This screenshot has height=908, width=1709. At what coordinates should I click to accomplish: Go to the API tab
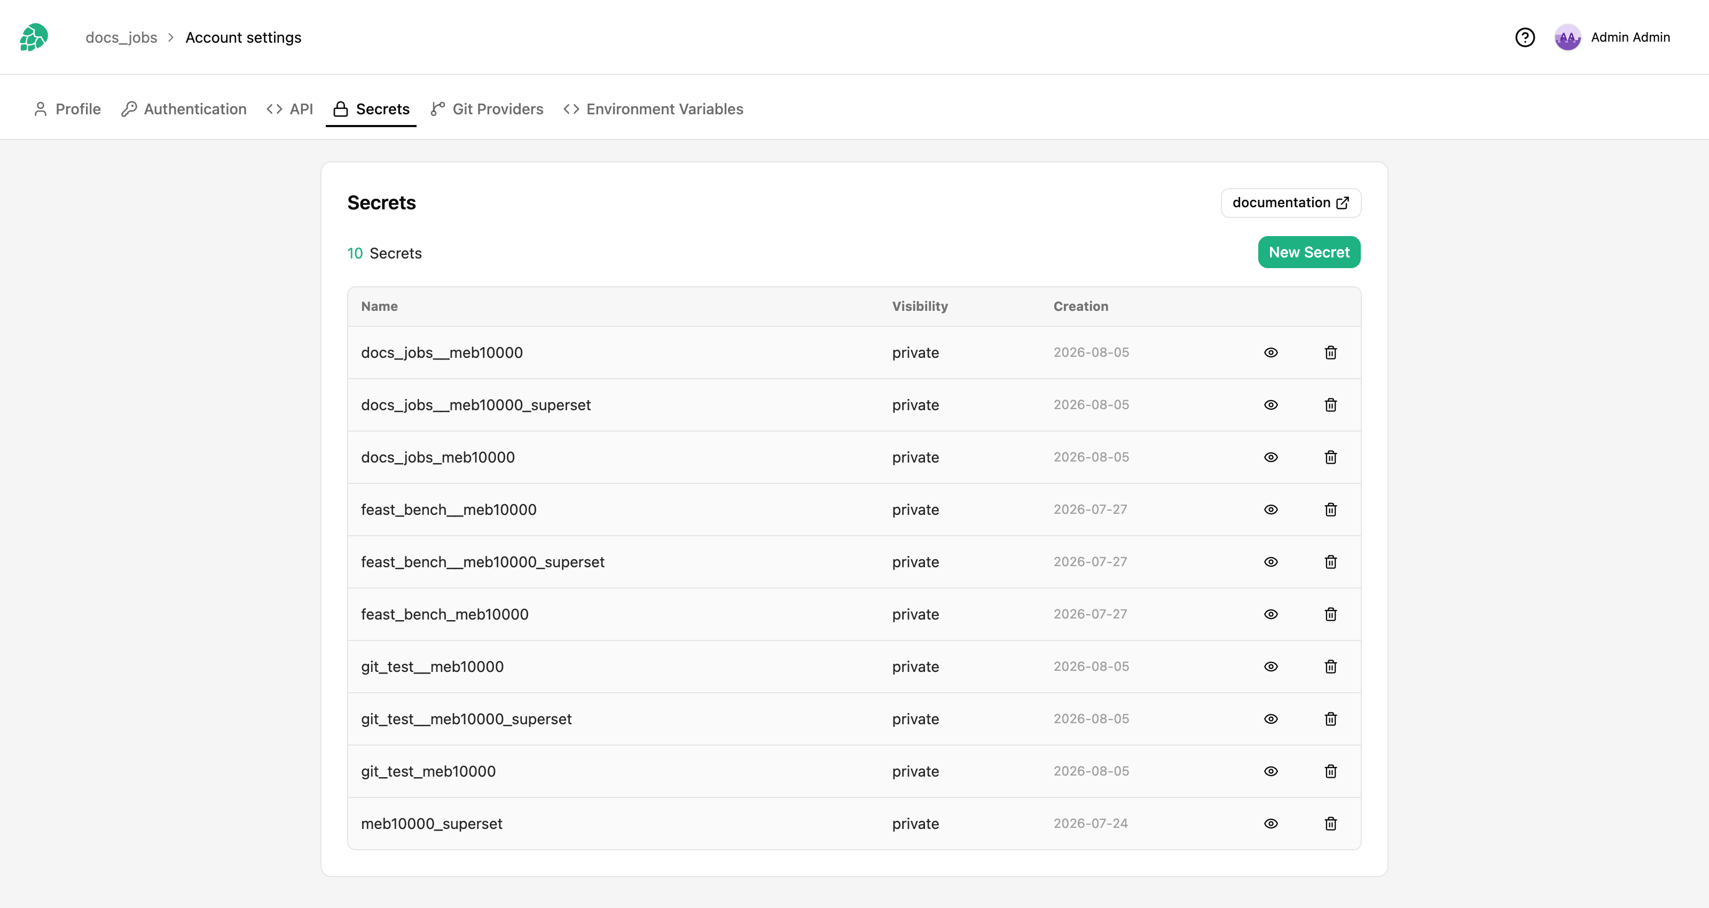[x=290, y=109]
